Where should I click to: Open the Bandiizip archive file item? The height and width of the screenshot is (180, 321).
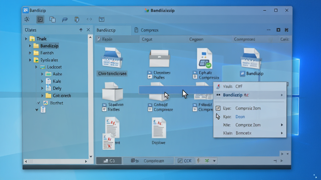(x=251, y=62)
